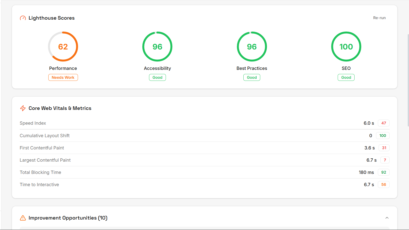Click the page vertical scrollbar thumb
Screen dimensions: 409x230
[x=408, y=80]
